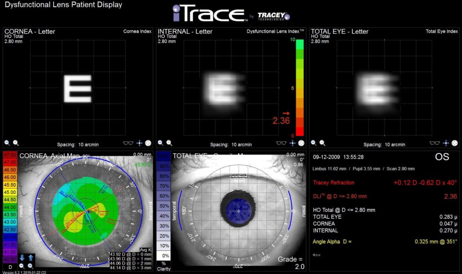This screenshot has height=274, width=462.
Task: Toggle the eye-ball icon under TOTAL EYE Letter panel
Action: [x=456, y=143]
